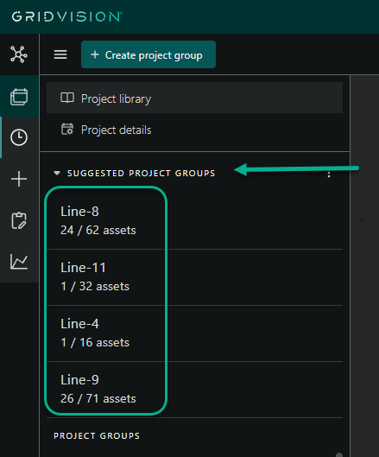Image resolution: width=379 pixels, height=457 pixels.
Task: Open the line chart analytics sidebar icon
Action: coord(19,262)
